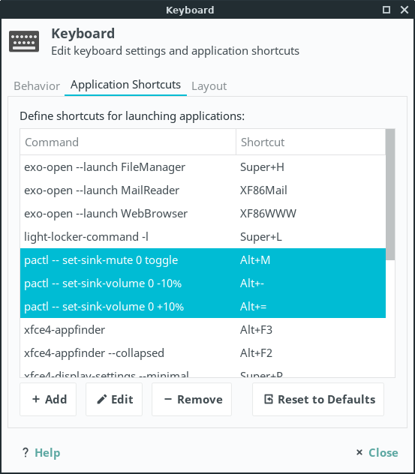
Task: Open the Help link
Action: pos(47,452)
